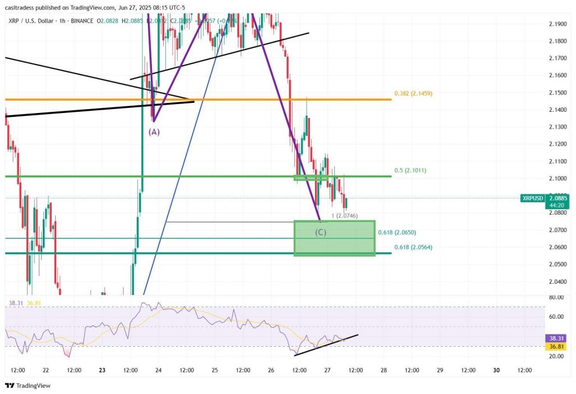Click the (C) wave label
The height and width of the screenshot is (394, 576).
[321, 233]
